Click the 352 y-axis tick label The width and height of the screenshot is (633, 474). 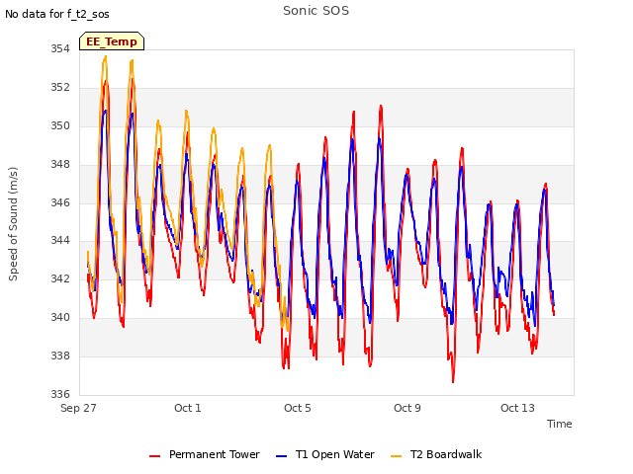pos(60,87)
